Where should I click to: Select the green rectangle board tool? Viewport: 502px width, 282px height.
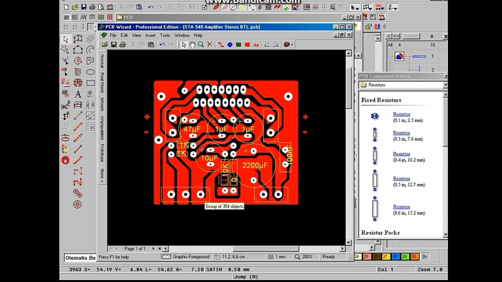click(x=238, y=45)
